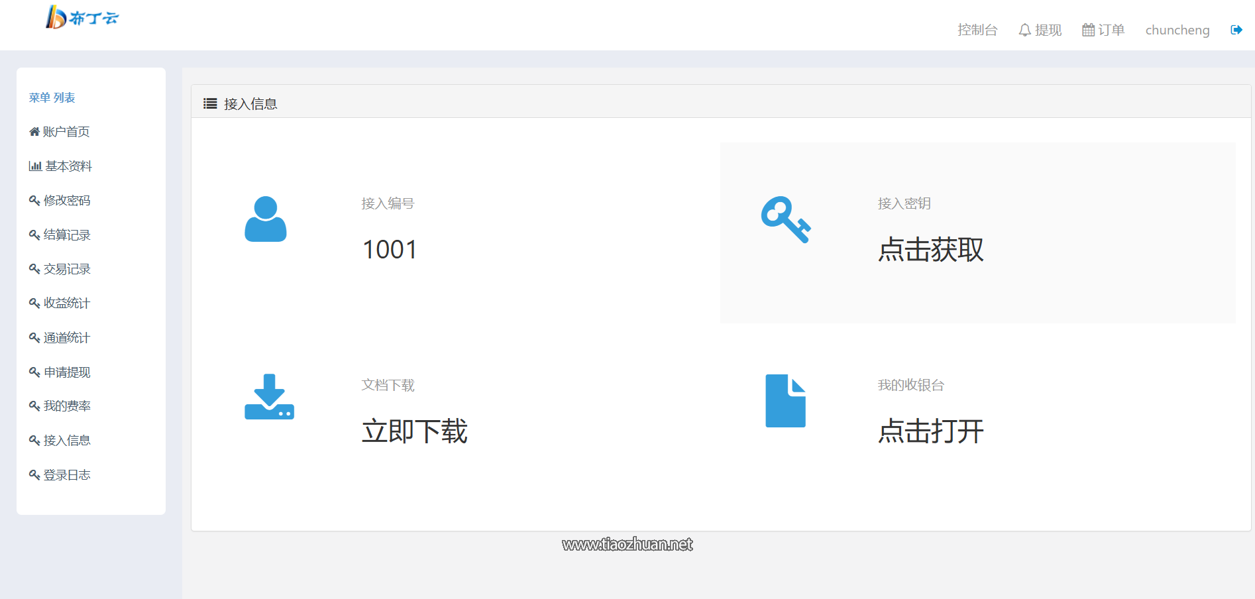The height and width of the screenshot is (599, 1255).
Task: Click the key icon for 接入密钥
Action: (x=786, y=220)
